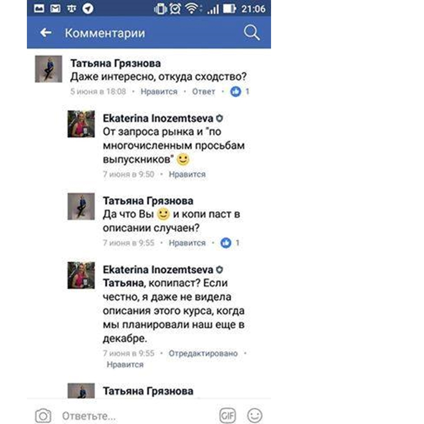Screen dimensions: 424x424
Task: Tap Telegram icon in status bar
Action: (x=88, y=8)
